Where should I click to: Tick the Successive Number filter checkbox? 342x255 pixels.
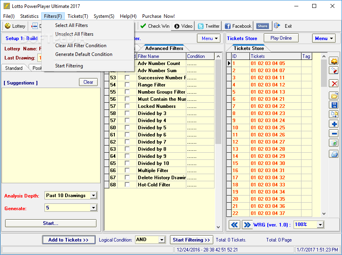point(127,77)
